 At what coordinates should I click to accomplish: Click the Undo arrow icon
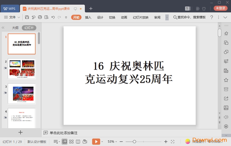click(x=53, y=17)
